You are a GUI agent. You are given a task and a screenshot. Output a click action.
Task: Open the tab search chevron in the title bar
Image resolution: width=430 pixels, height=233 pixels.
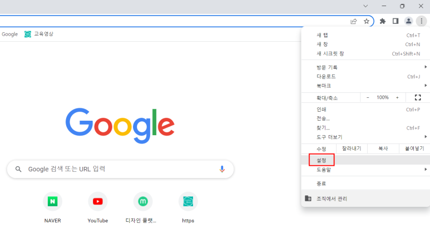point(365,6)
